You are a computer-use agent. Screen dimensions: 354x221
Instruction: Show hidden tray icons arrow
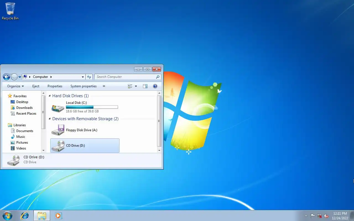click(306, 216)
